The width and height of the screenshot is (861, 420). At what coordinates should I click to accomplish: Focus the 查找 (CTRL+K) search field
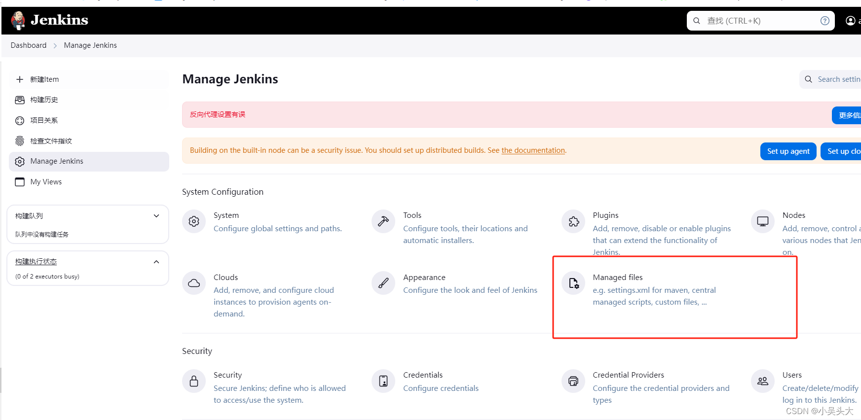pos(760,21)
